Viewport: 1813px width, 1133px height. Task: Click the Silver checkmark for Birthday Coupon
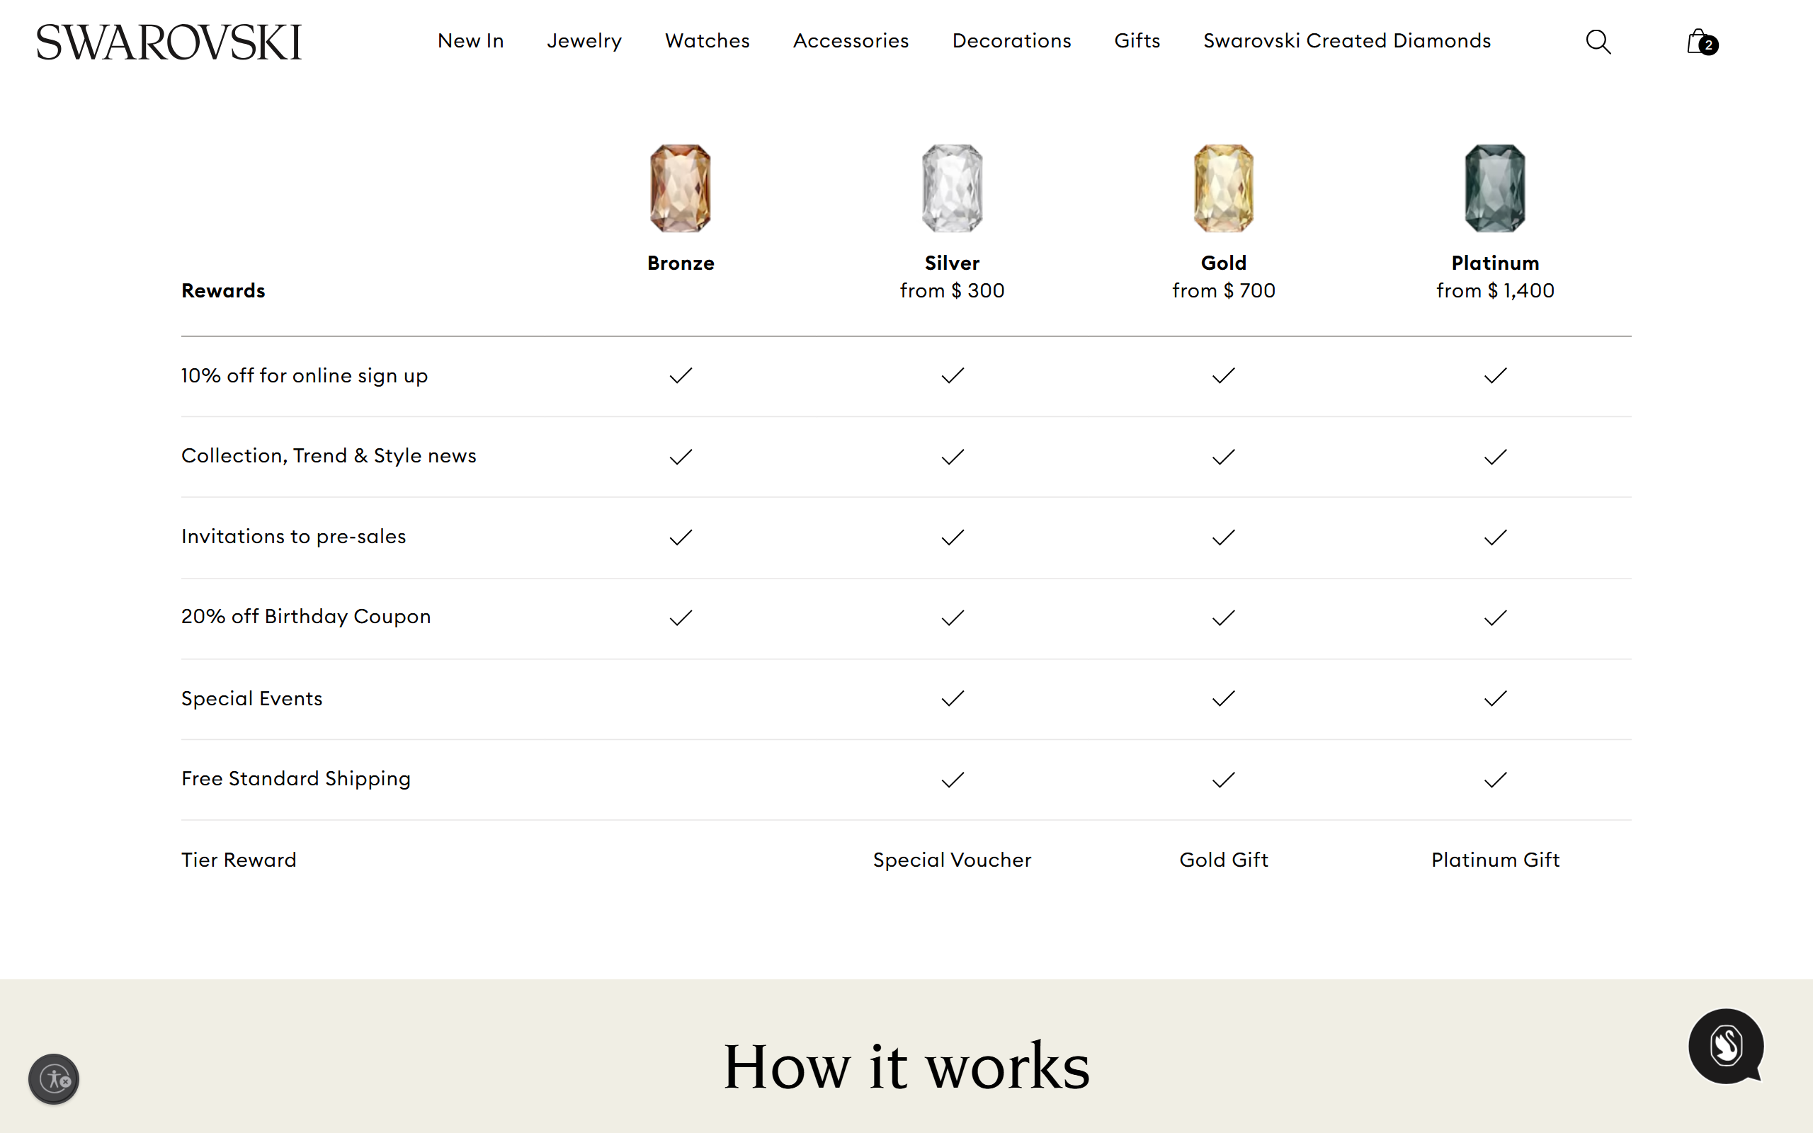tap(953, 617)
